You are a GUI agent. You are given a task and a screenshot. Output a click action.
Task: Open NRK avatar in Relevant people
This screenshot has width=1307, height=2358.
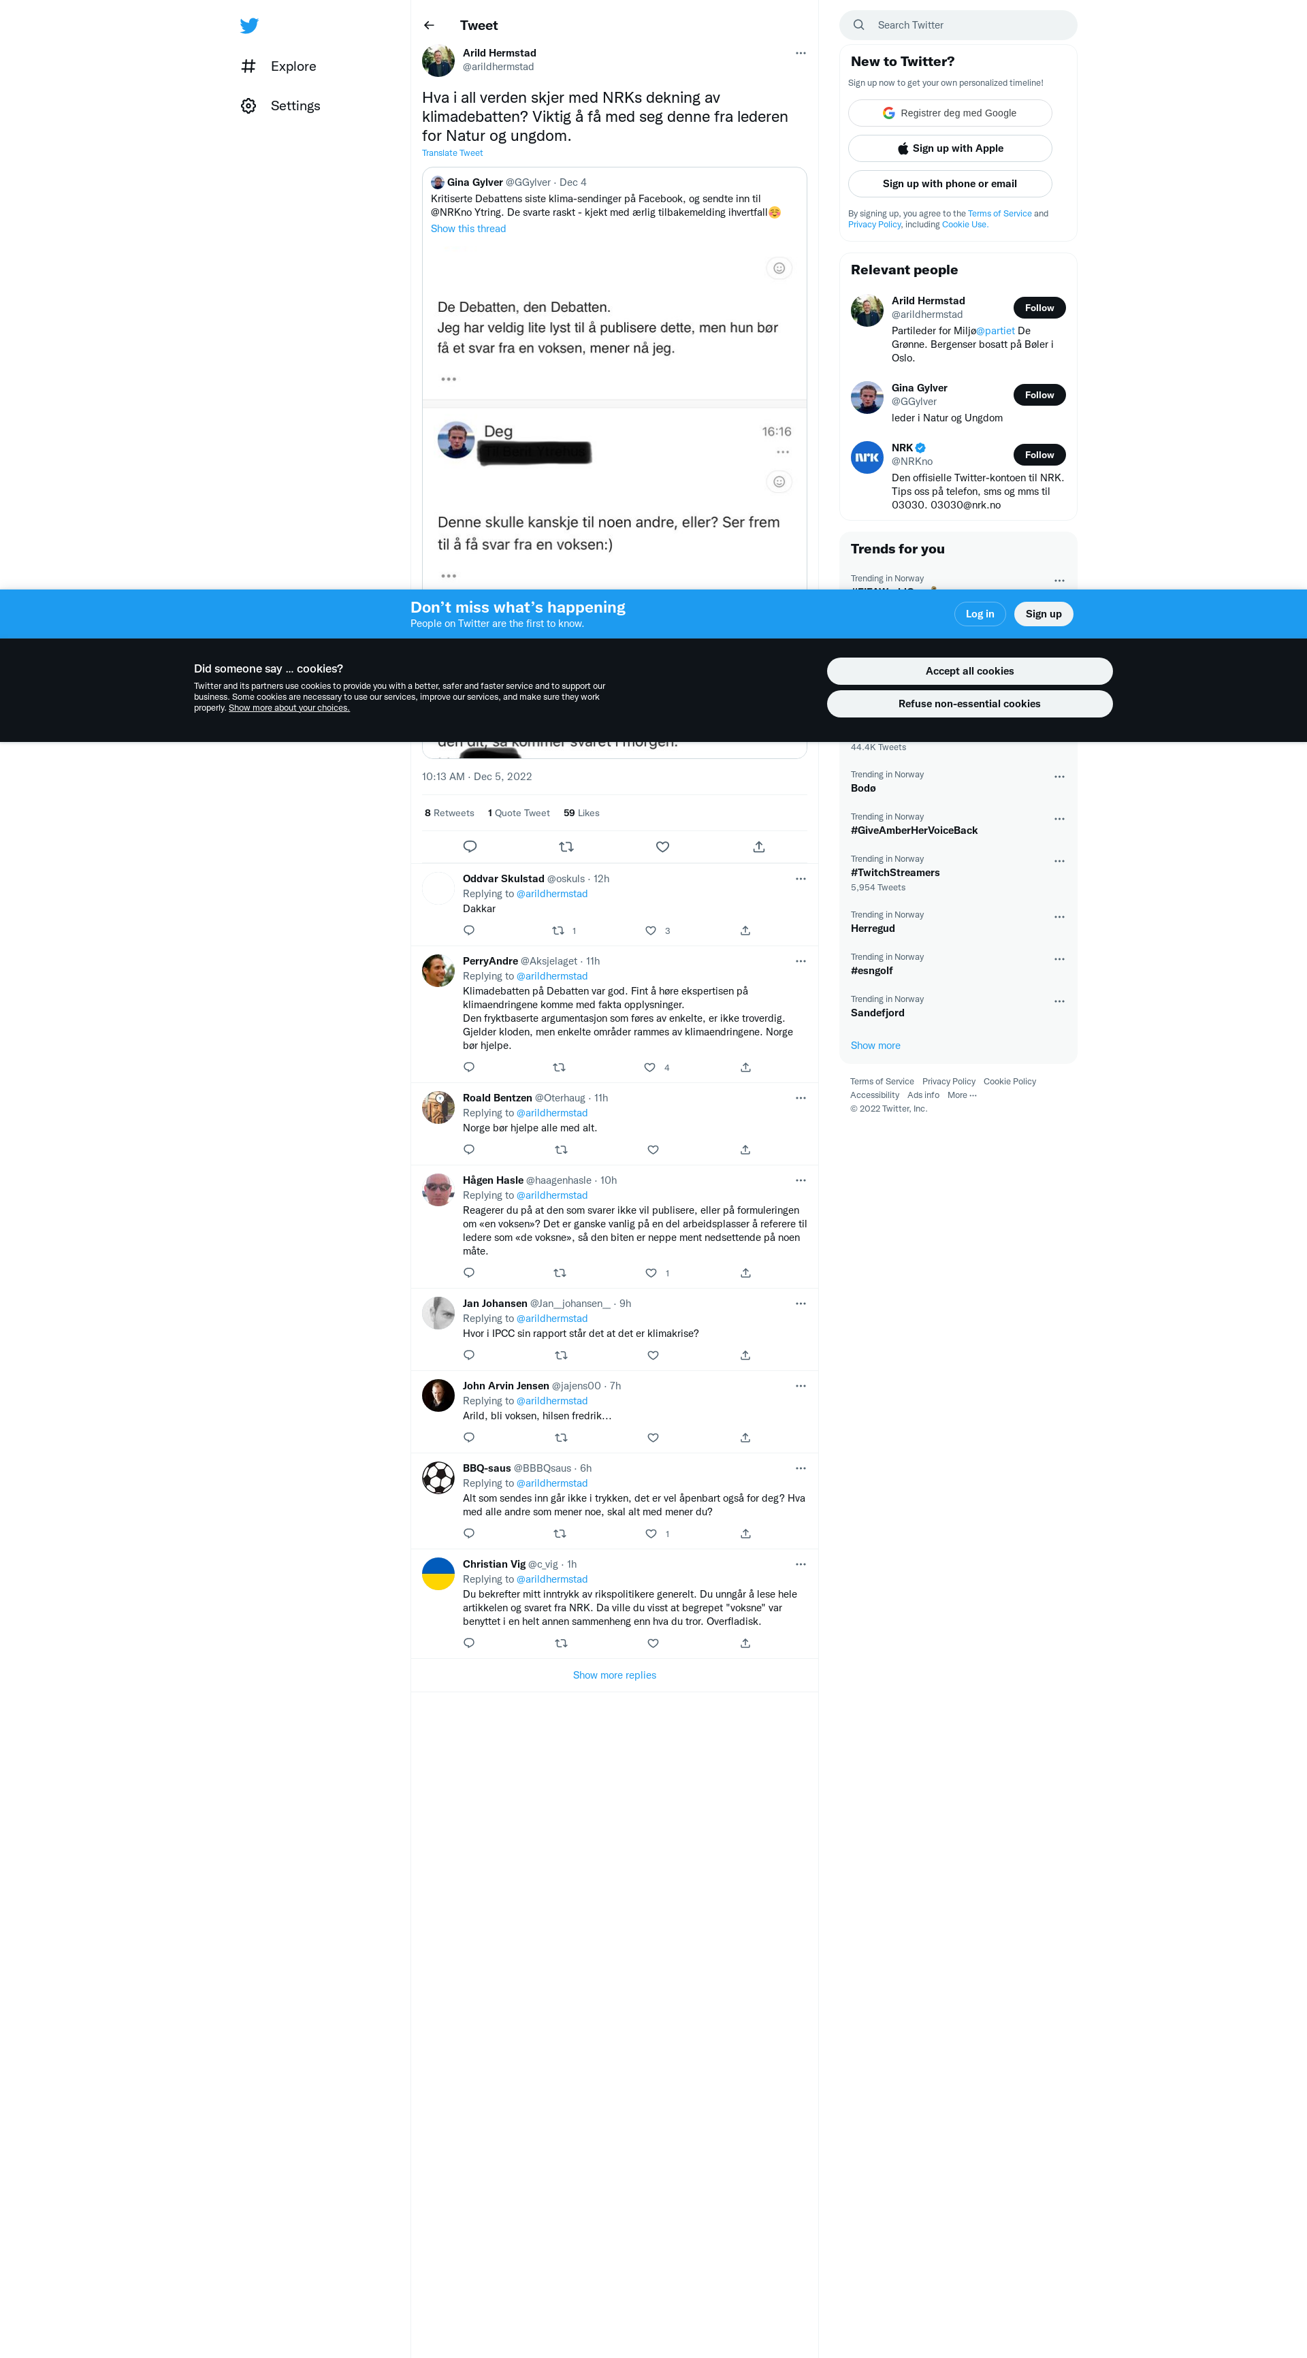(x=867, y=457)
